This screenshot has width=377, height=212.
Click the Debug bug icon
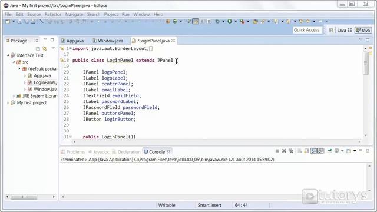tap(217, 21)
